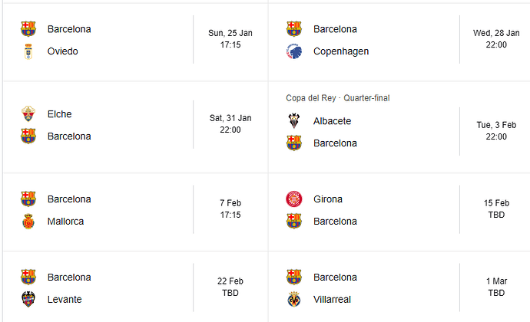The height and width of the screenshot is (322, 530).
Task: Select the Levante team crest
Action: pyautogui.click(x=28, y=299)
